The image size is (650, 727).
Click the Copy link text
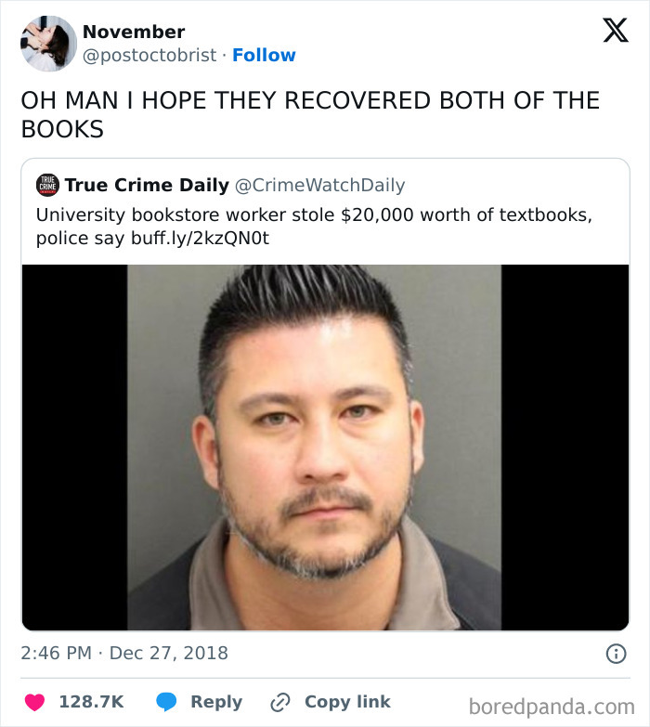[x=347, y=702]
